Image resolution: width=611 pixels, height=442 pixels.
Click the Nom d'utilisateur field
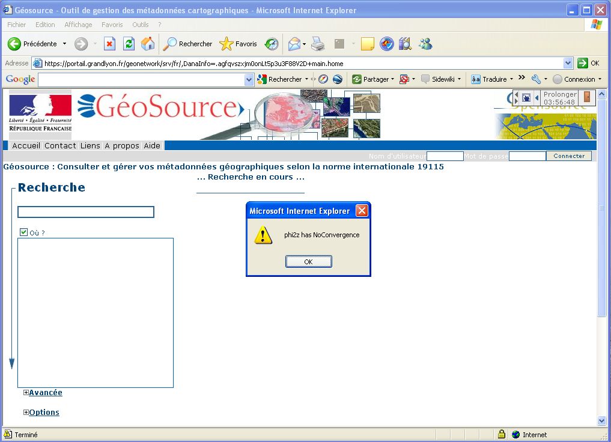pyautogui.click(x=445, y=156)
